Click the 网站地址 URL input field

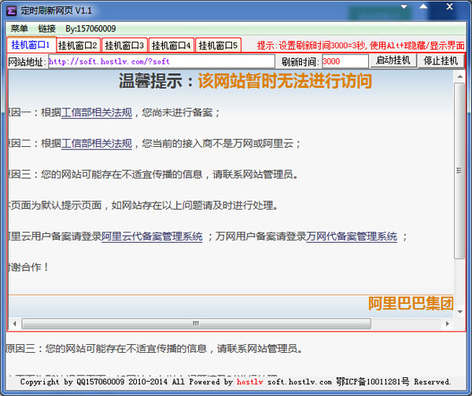[161, 61]
